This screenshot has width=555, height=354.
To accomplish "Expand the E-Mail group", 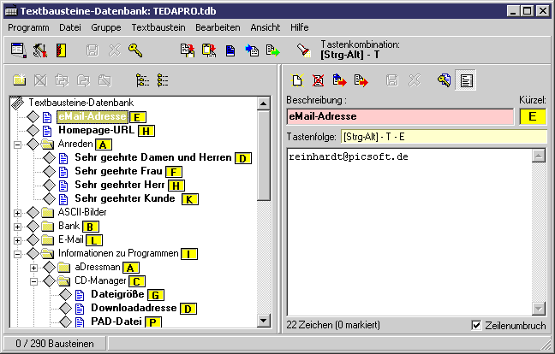I will (x=17, y=240).
